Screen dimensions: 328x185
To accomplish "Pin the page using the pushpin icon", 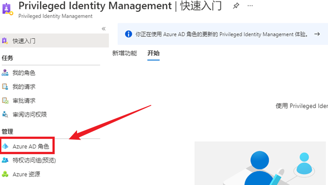I will [236, 6].
